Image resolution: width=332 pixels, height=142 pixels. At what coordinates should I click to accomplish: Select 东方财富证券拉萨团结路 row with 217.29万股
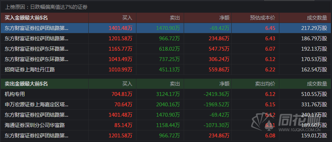point(166,28)
